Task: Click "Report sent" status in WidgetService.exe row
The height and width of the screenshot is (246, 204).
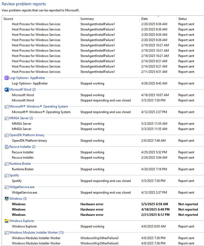Action: [x=186, y=192]
